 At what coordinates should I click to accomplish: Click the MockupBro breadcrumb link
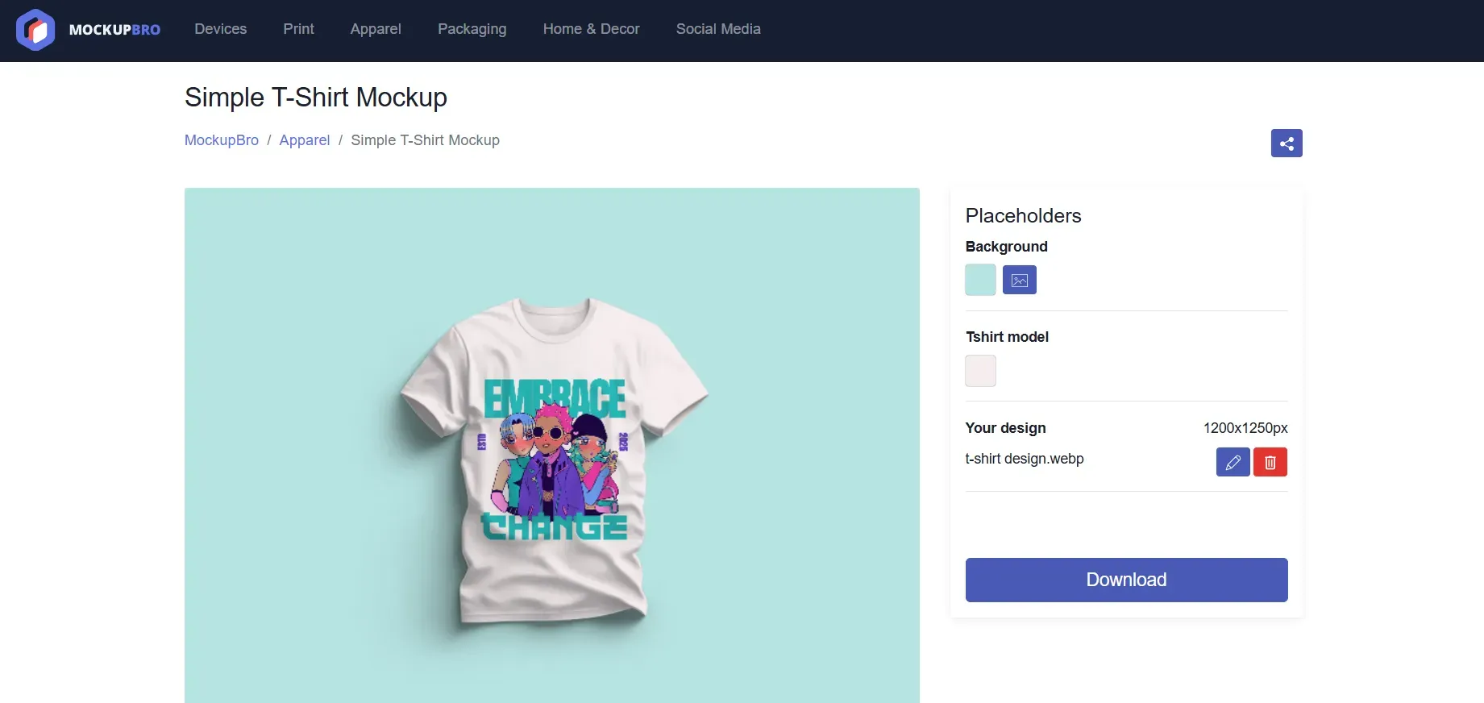click(222, 140)
